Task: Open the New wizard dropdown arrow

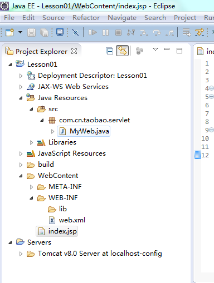Action: point(20,32)
